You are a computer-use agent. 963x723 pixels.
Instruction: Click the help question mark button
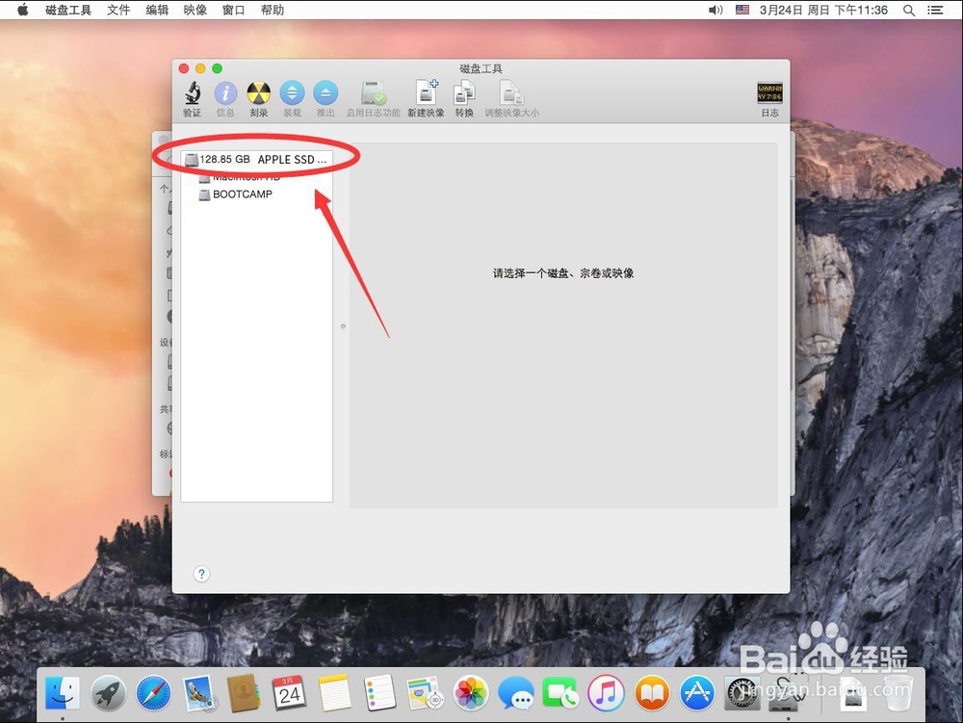tap(201, 574)
